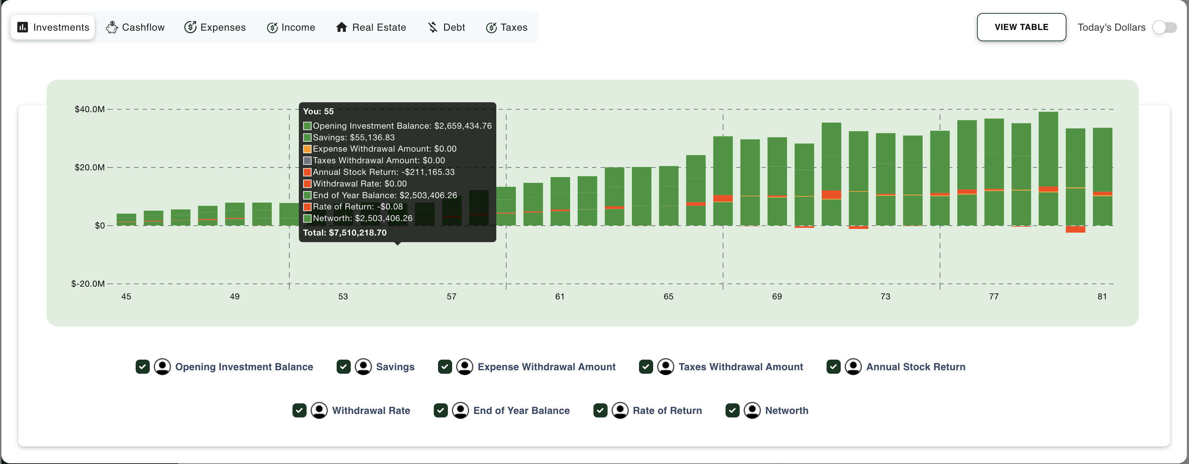1189x464 pixels.
Task: Click the End of Year Balance legend label
Action: coord(521,410)
